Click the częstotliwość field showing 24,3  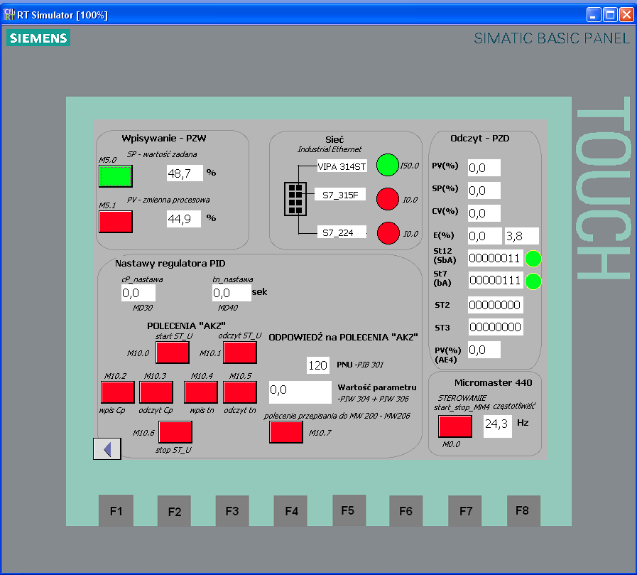(x=497, y=426)
